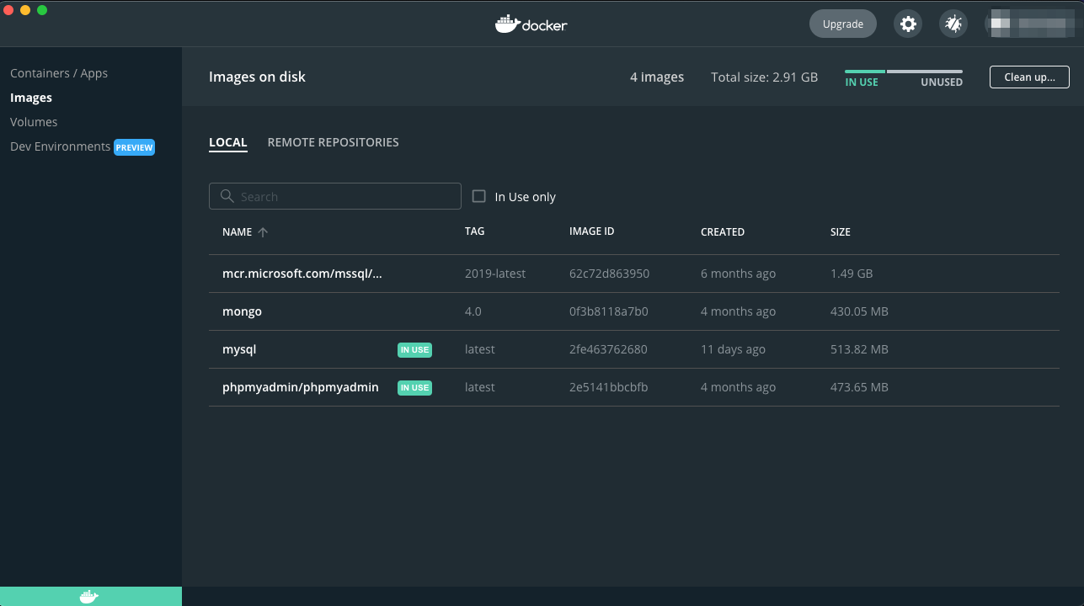Click the IN USE badge on the mysql image

tap(414, 349)
